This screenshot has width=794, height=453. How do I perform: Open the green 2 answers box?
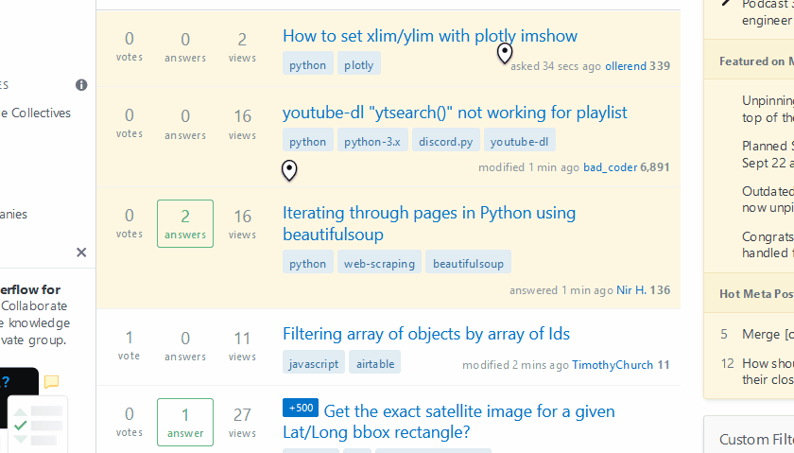[x=185, y=223]
